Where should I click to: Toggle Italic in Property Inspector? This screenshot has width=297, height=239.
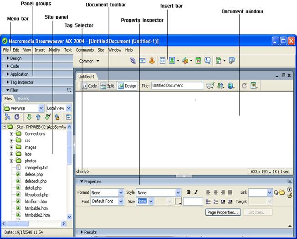196,192
